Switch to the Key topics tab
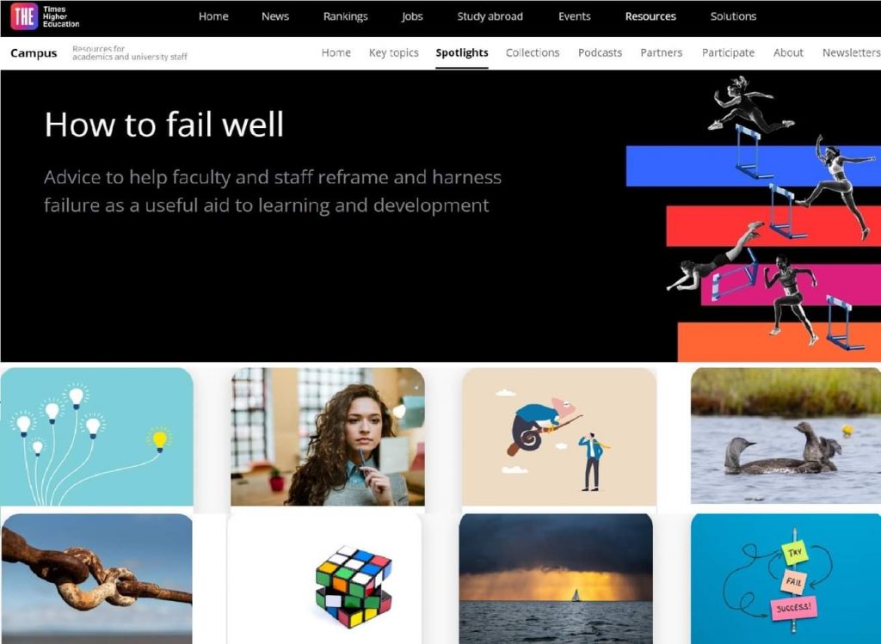This screenshot has height=644, width=881. coord(393,52)
